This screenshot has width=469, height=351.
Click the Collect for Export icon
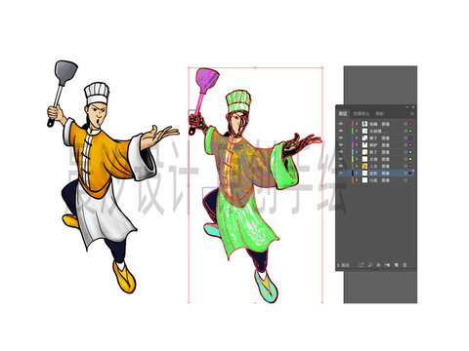click(x=361, y=265)
